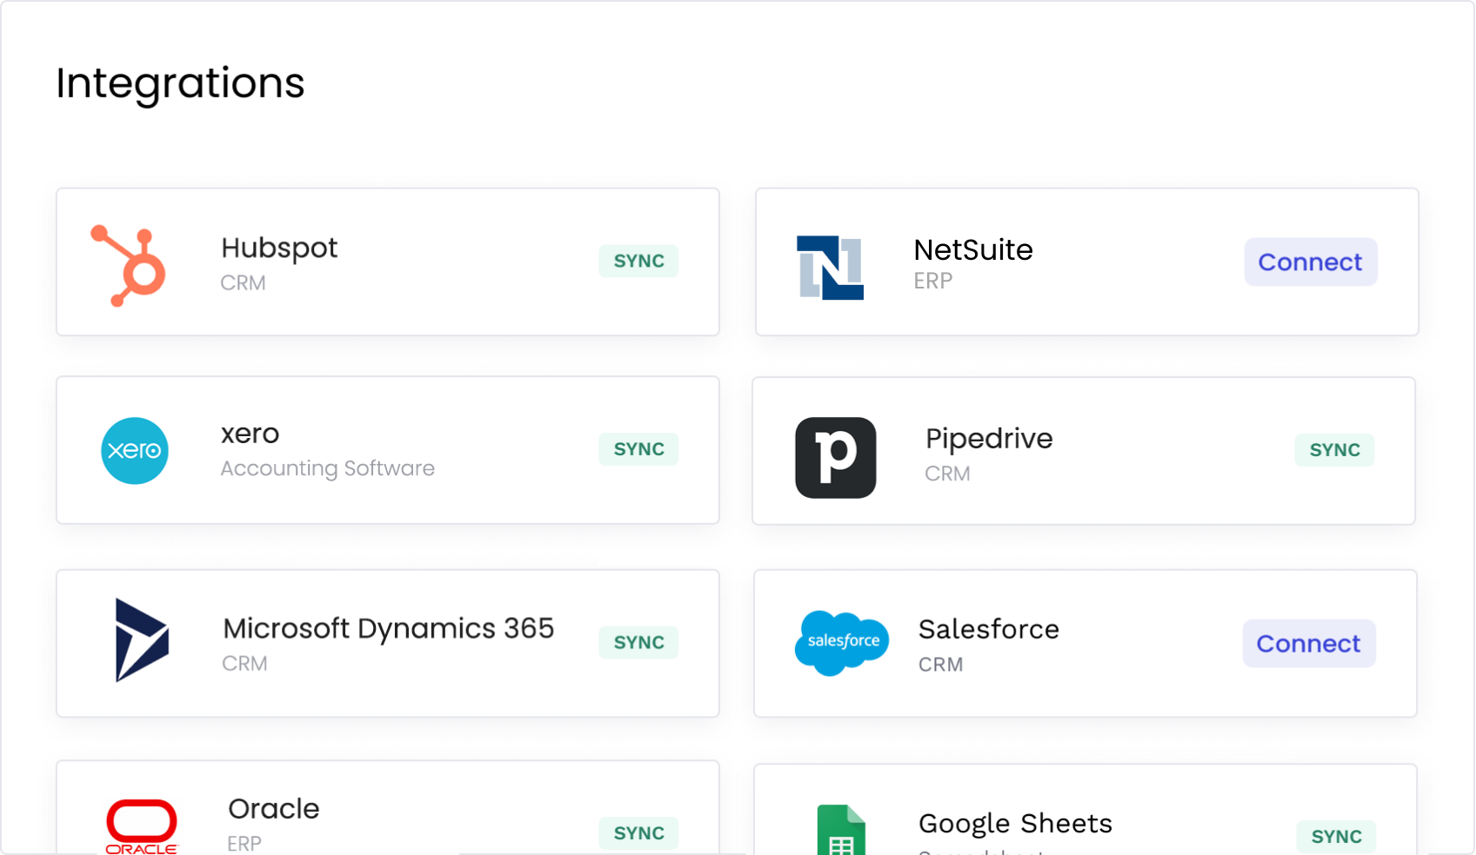Click the CRM label under Pipedrive
The width and height of the screenshot is (1476, 855).
click(x=947, y=474)
